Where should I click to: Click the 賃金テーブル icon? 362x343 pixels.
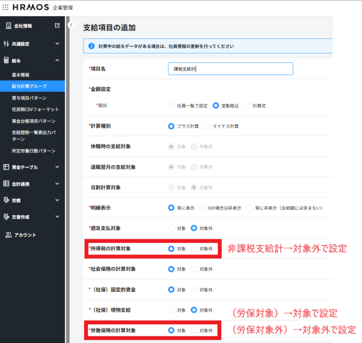coord(6,166)
